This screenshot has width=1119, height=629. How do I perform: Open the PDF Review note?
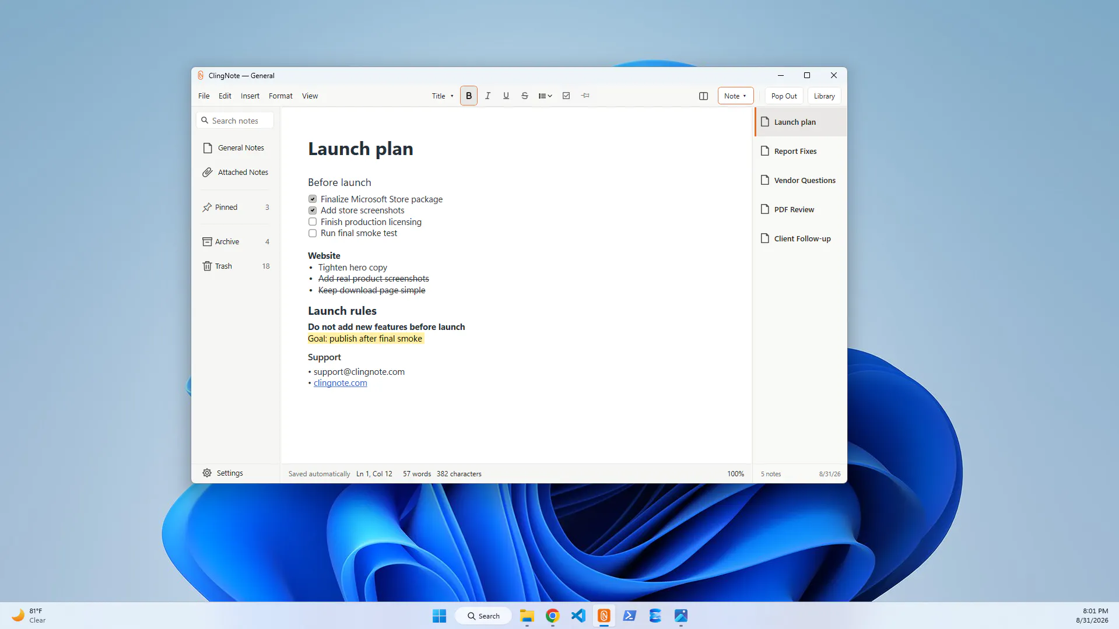[800, 210]
